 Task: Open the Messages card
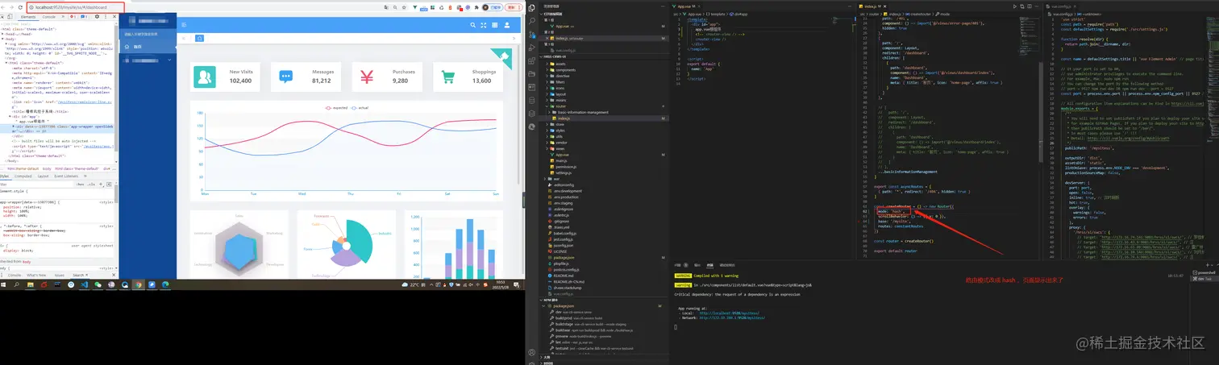[307, 77]
